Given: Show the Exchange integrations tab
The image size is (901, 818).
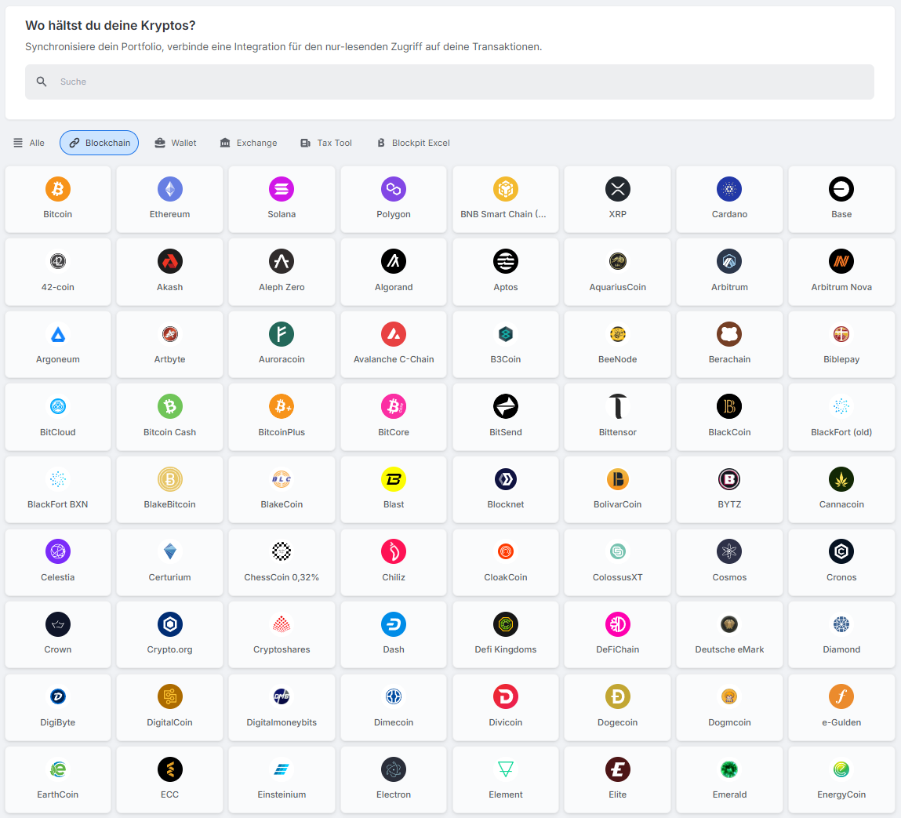Looking at the screenshot, I should (x=249, y=143).
